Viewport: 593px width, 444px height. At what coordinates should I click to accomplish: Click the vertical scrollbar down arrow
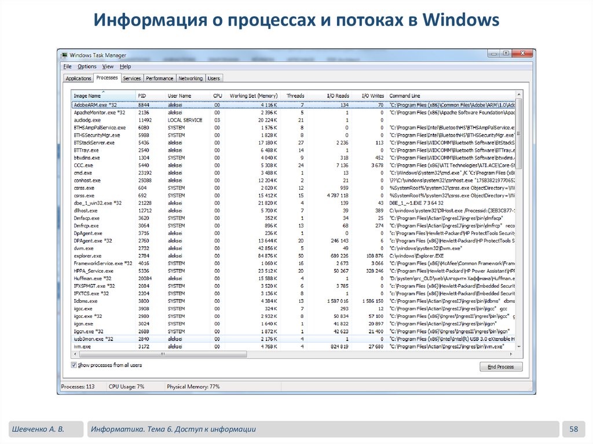pyautogui.click(x=519, y=346)
